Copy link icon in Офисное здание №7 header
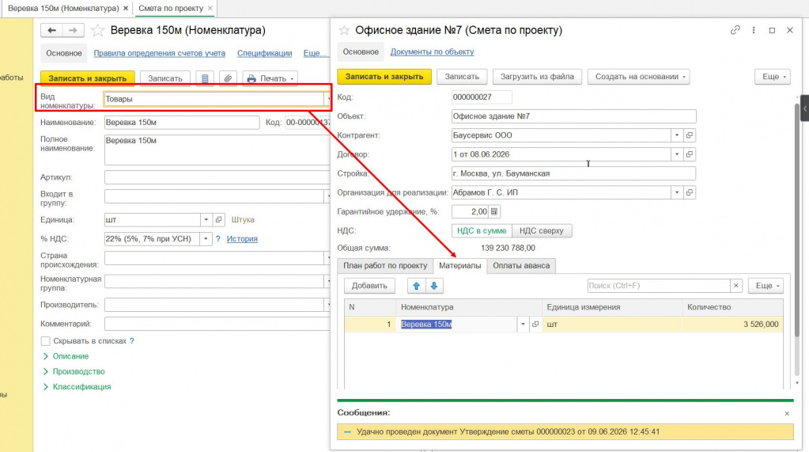 (x=735, y=30)
